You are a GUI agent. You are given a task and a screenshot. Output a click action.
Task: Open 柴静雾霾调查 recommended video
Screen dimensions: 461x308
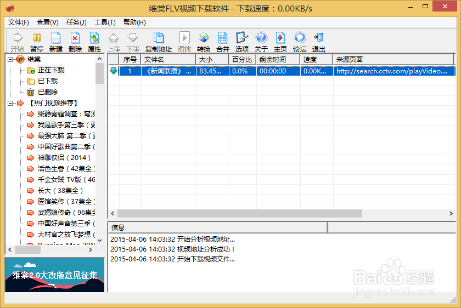(66, 114)
